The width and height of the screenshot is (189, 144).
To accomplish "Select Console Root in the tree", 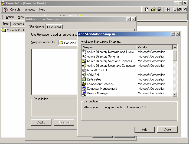I will click(x=15, y=30).
